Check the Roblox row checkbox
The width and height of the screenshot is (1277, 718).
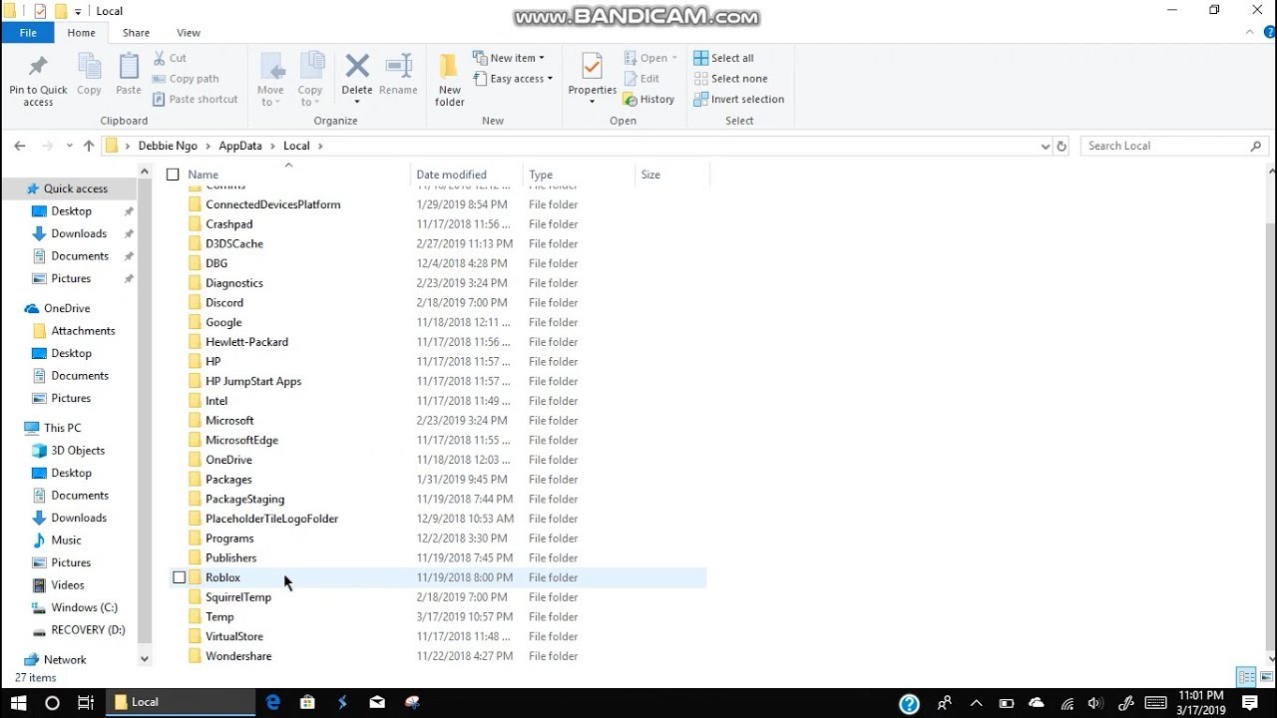point(179,577)
